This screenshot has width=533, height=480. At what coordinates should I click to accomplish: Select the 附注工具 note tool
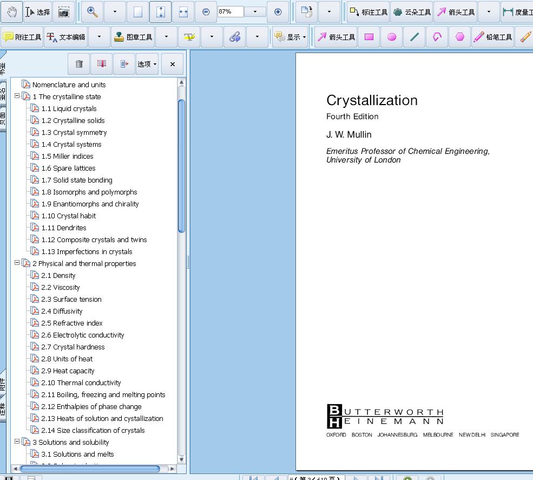pos(22,37)
